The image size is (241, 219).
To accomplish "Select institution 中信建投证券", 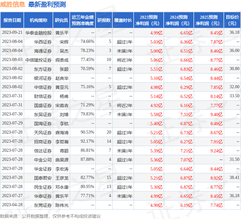I will 38,60.
